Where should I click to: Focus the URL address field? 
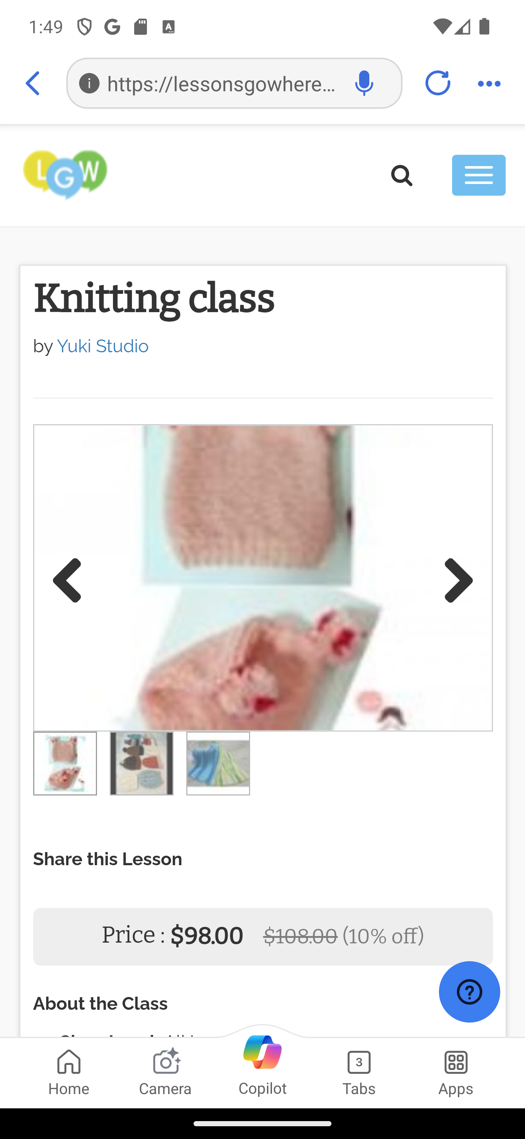[221, 83]
